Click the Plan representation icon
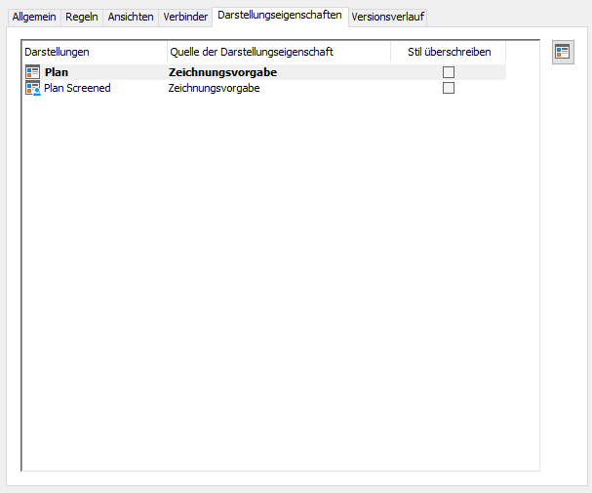The width and height of the screenshot is (592, 493). (32, 72)
